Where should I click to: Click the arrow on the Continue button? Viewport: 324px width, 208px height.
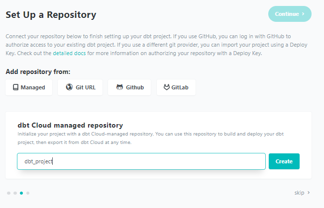pyautogui.click(x=303, y=14)
